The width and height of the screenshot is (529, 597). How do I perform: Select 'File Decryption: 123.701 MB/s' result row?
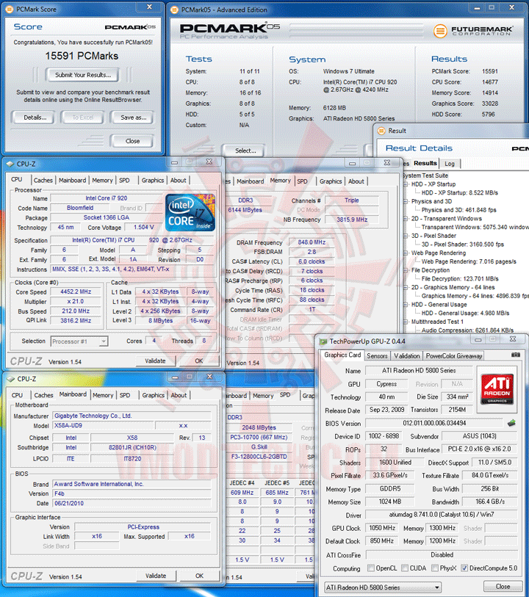click(460, 279)
